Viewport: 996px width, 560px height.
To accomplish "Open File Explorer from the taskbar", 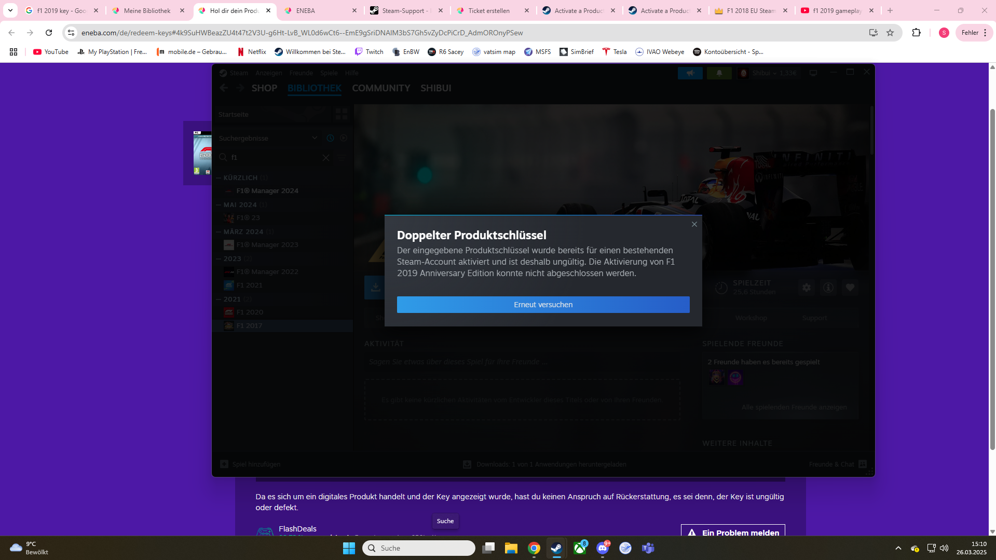I will (511, 548).
